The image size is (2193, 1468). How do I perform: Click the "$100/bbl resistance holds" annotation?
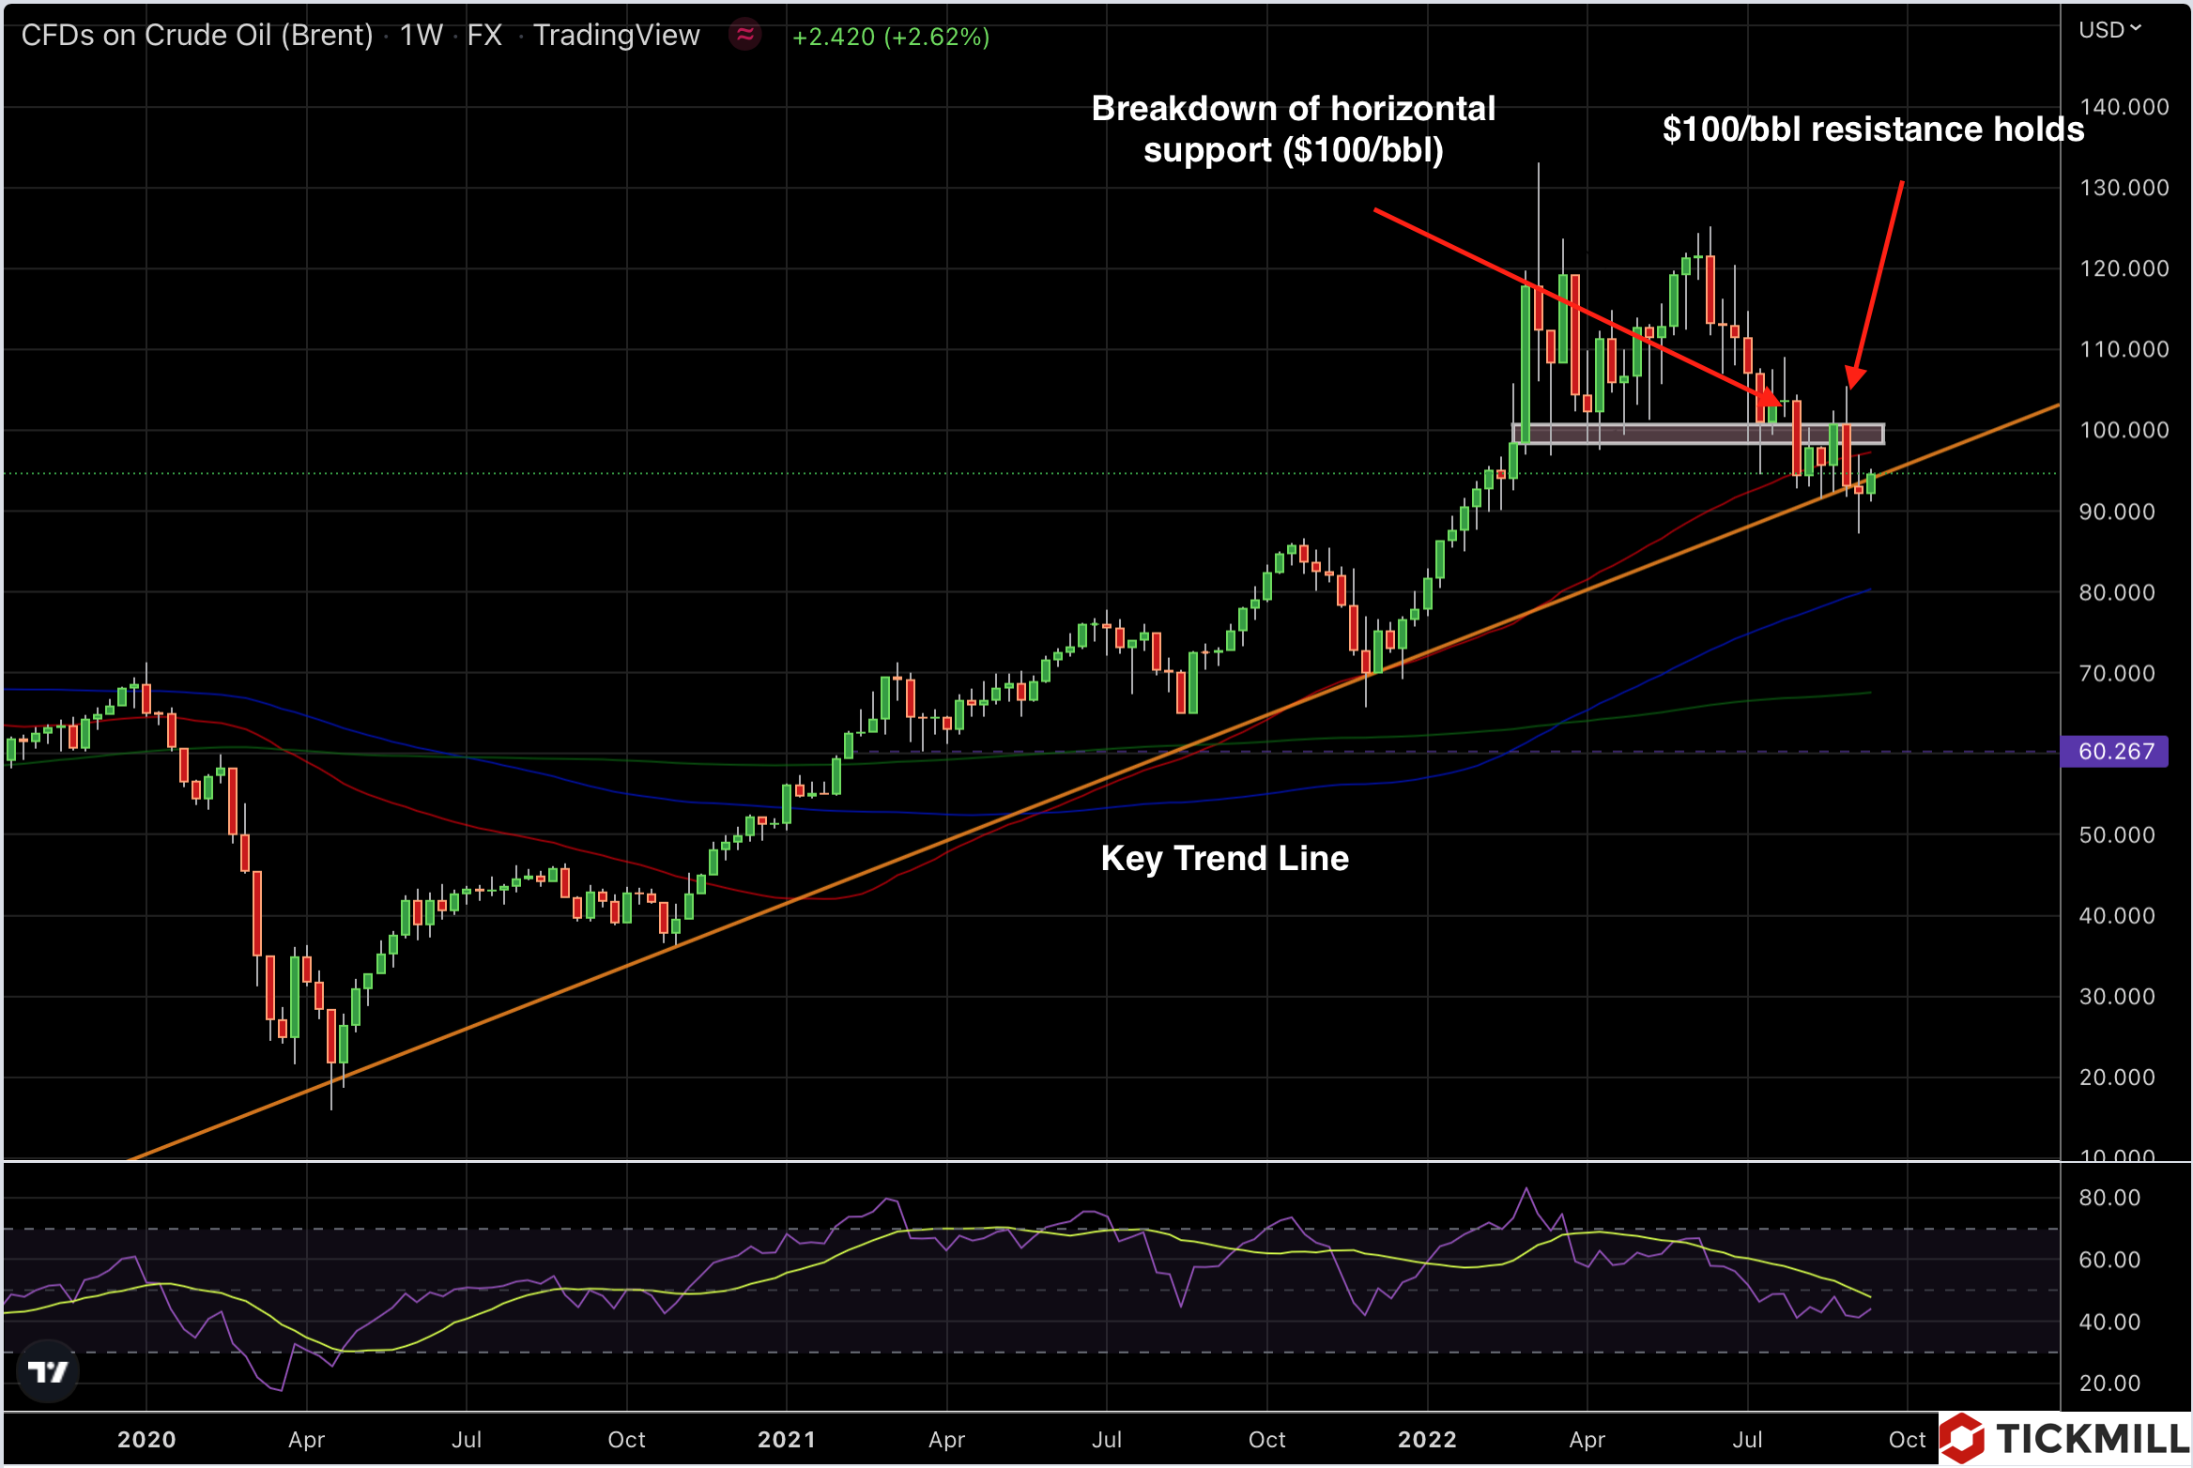(x=1872, y=130)
